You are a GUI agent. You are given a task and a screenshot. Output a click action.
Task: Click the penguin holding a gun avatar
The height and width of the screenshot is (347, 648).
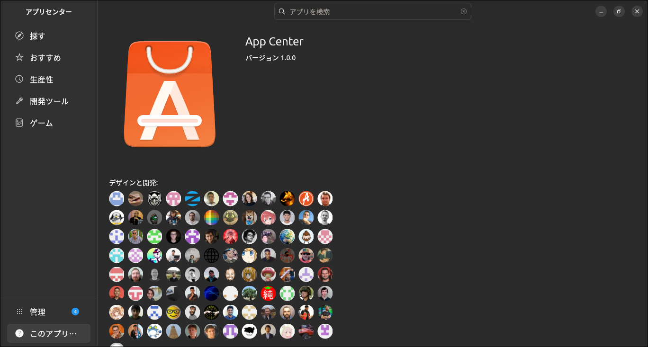pos(117,218)
